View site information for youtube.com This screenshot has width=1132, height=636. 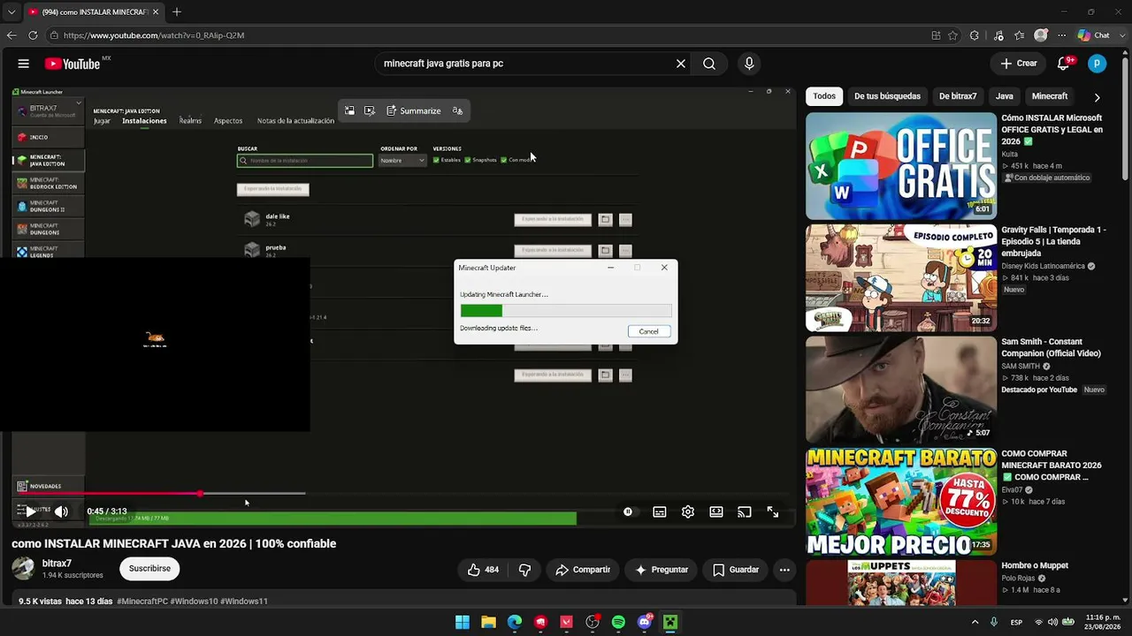coord(54,35)
